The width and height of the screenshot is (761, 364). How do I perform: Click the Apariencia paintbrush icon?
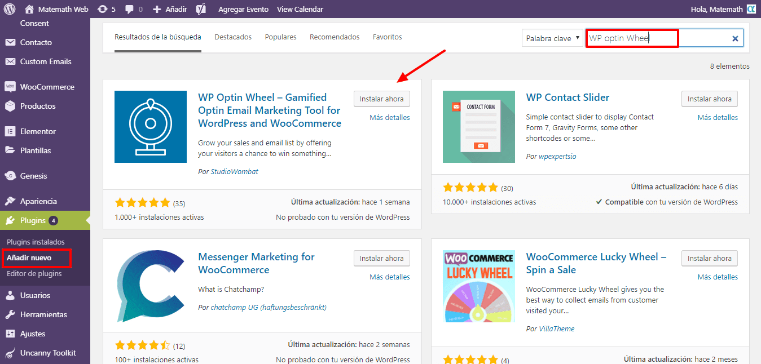(10, 201)
